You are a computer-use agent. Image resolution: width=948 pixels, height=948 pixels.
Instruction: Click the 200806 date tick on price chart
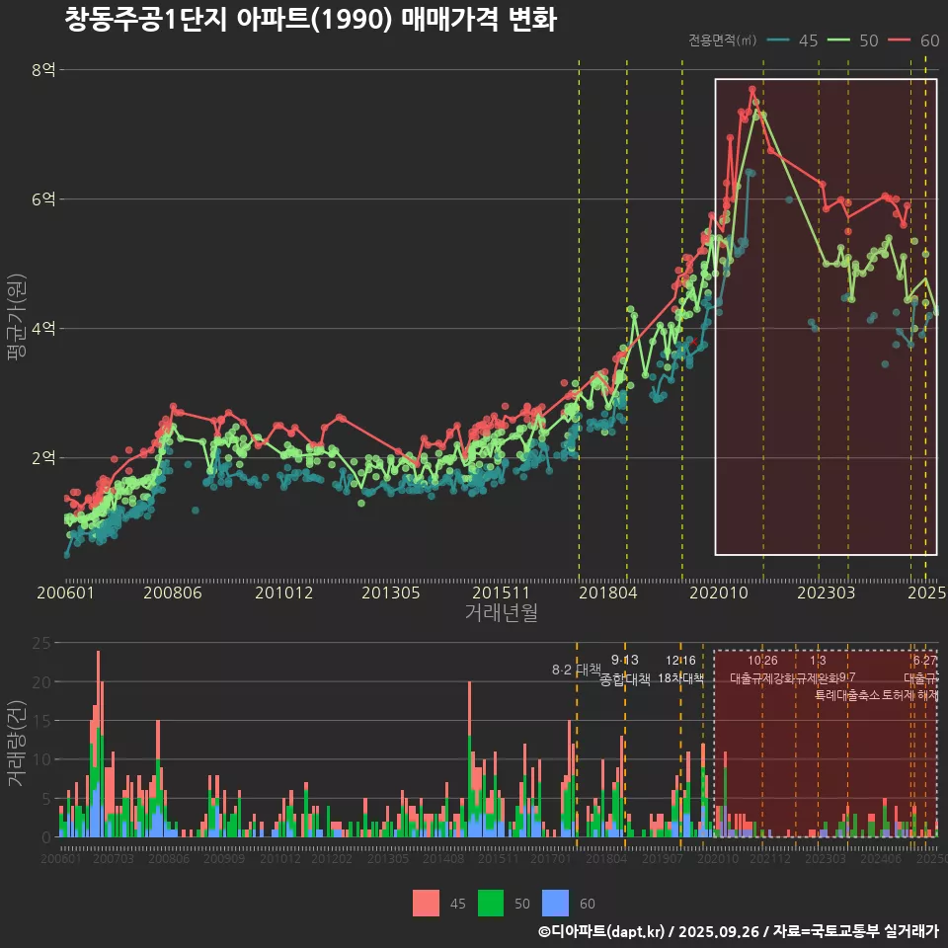[172, 592]
